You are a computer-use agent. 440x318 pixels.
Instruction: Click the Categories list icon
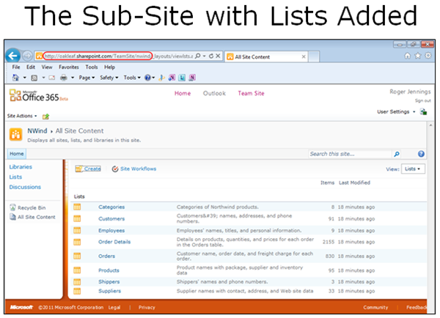pos(77,207)
